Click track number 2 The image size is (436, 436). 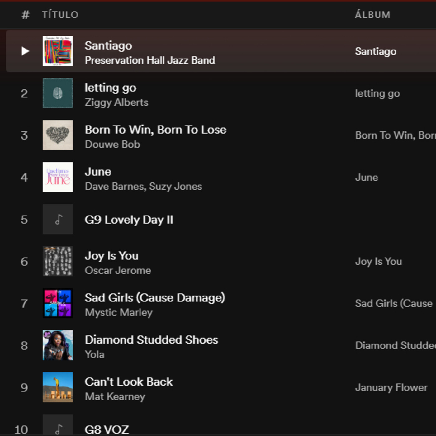(24, 93)
